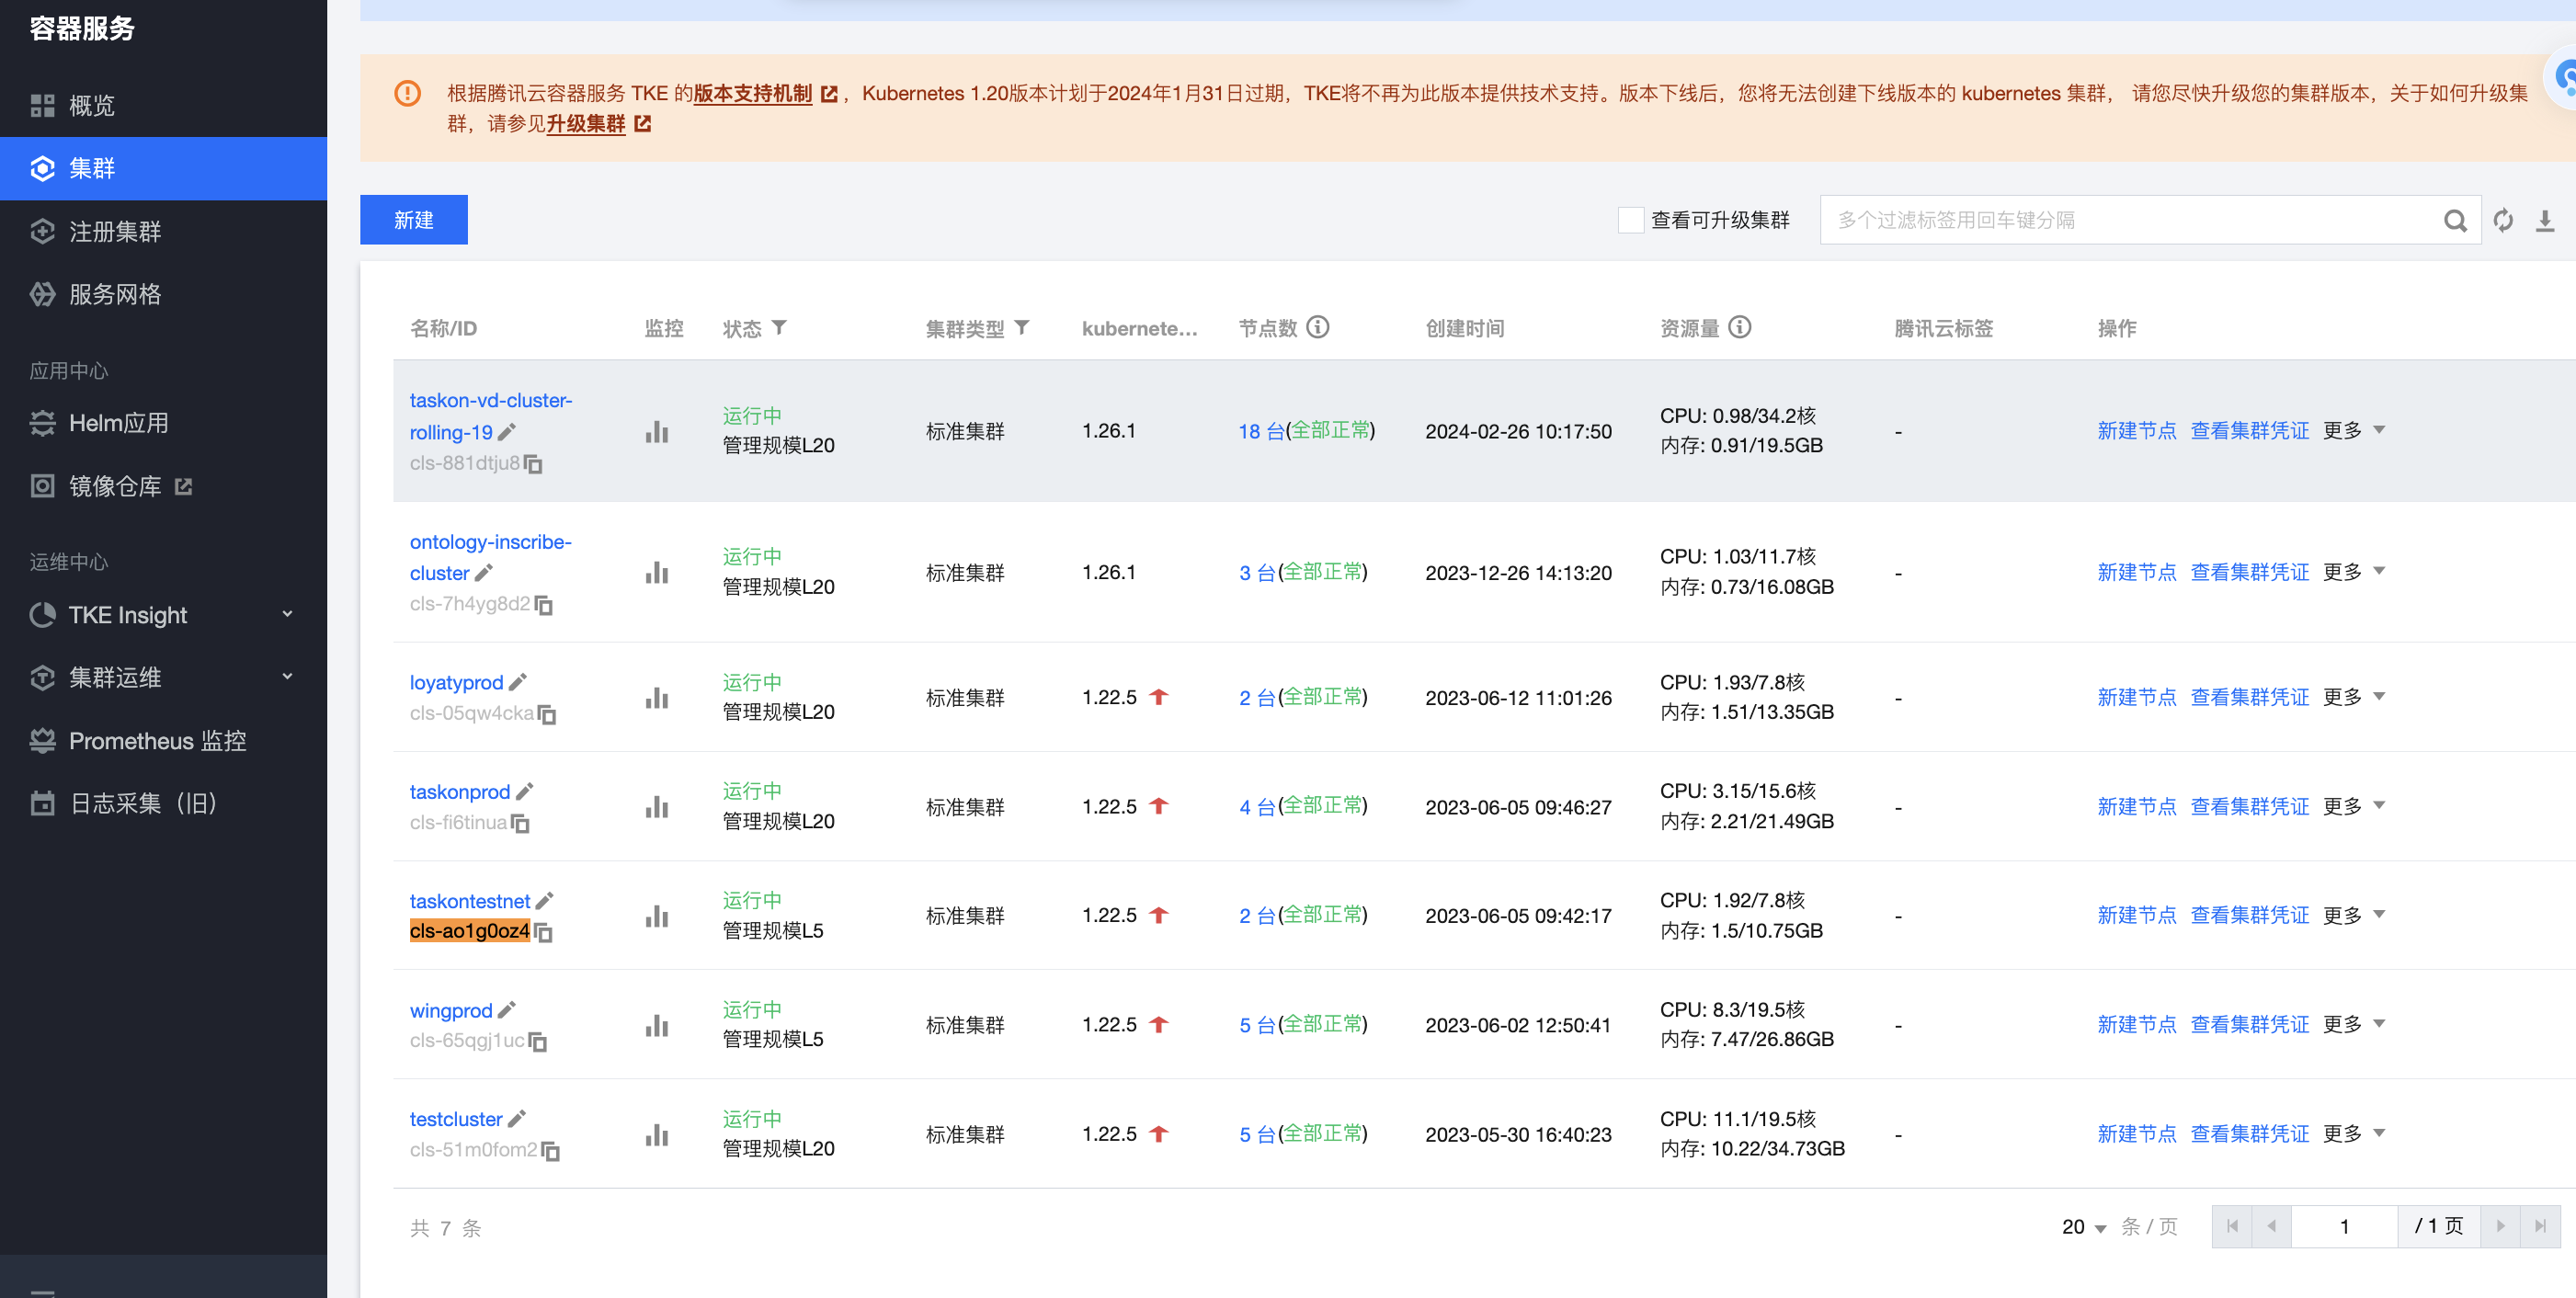
Task: Open the 版本支持机制 link
Action: coord(753,93)
